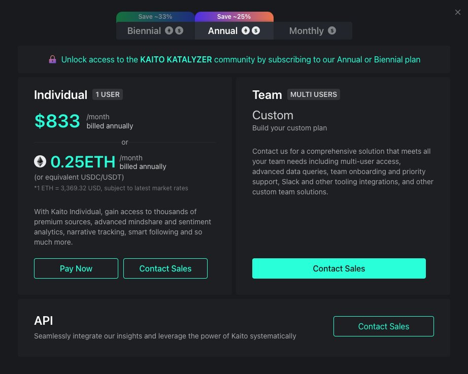The image size is (468, 374).
Task: Click the dollar icon on Monthly tab
Action: 332,30
